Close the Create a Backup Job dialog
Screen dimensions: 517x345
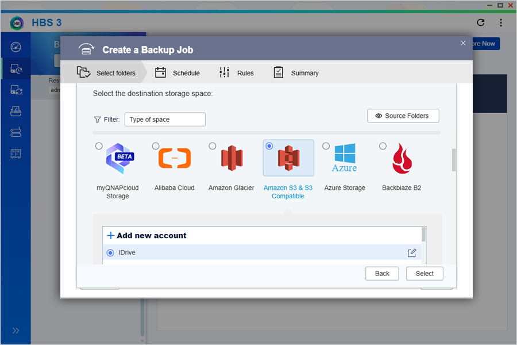coord(463,43)
